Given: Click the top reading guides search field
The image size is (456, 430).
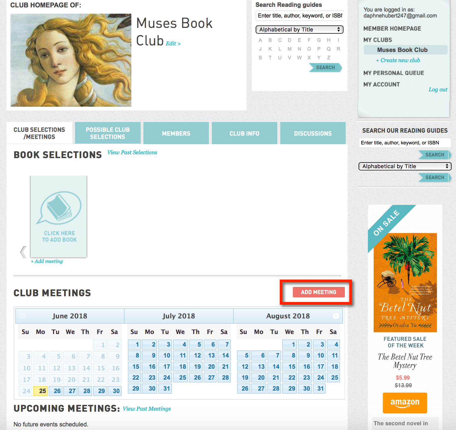Looking at the screenshot, I should coord(299,16).
